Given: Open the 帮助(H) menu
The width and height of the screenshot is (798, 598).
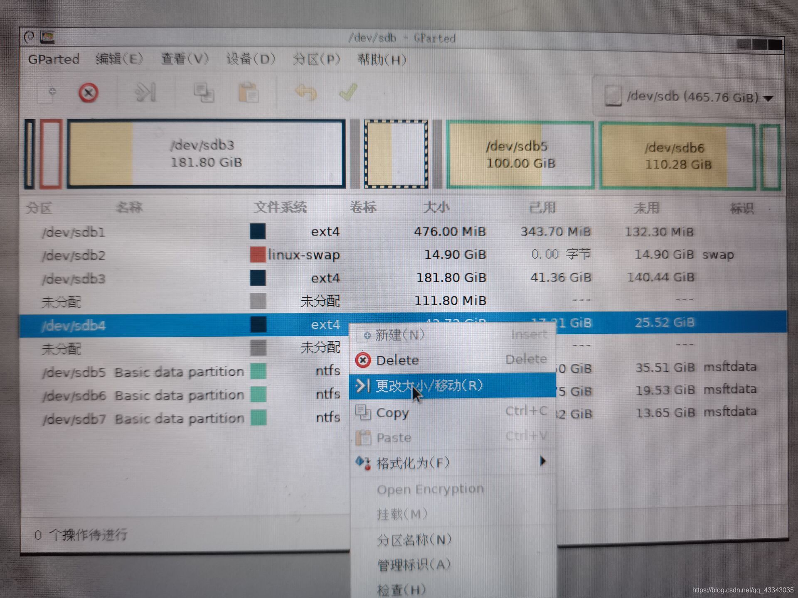Looking at the screenshot, I should 382,60.
